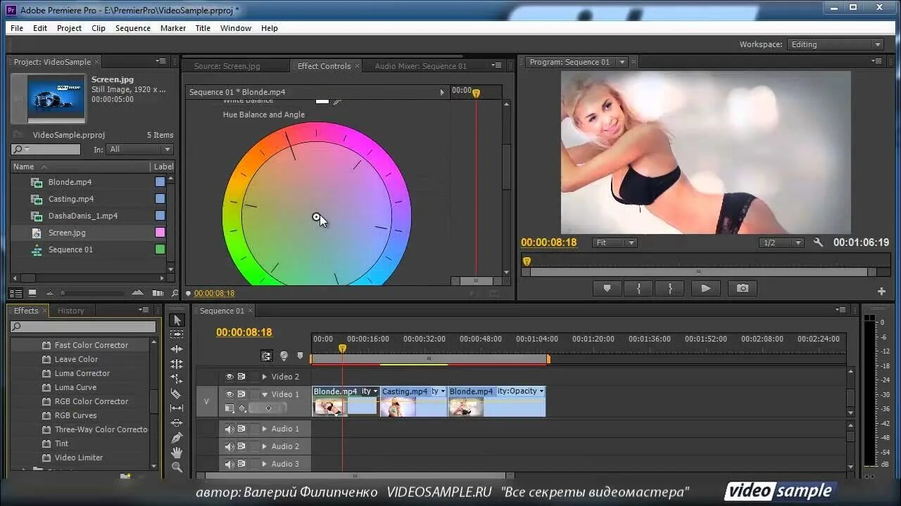Select the Selection arrow tool
901x506 pixels.
coord(177,320)
